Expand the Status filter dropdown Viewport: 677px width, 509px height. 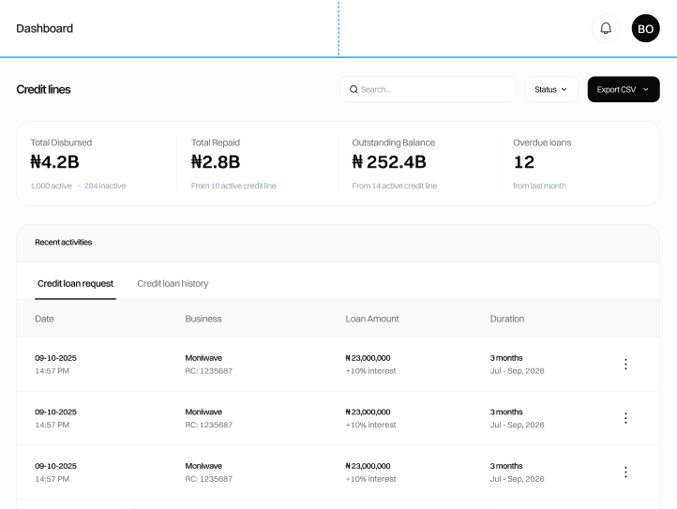click(551, 89)
